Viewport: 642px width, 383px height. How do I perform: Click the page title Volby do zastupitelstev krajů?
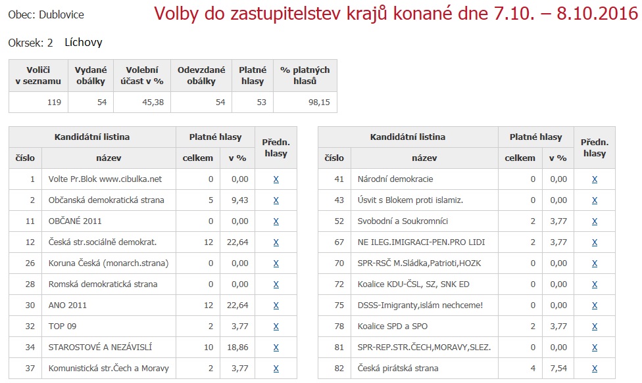[x=396, y=15]
